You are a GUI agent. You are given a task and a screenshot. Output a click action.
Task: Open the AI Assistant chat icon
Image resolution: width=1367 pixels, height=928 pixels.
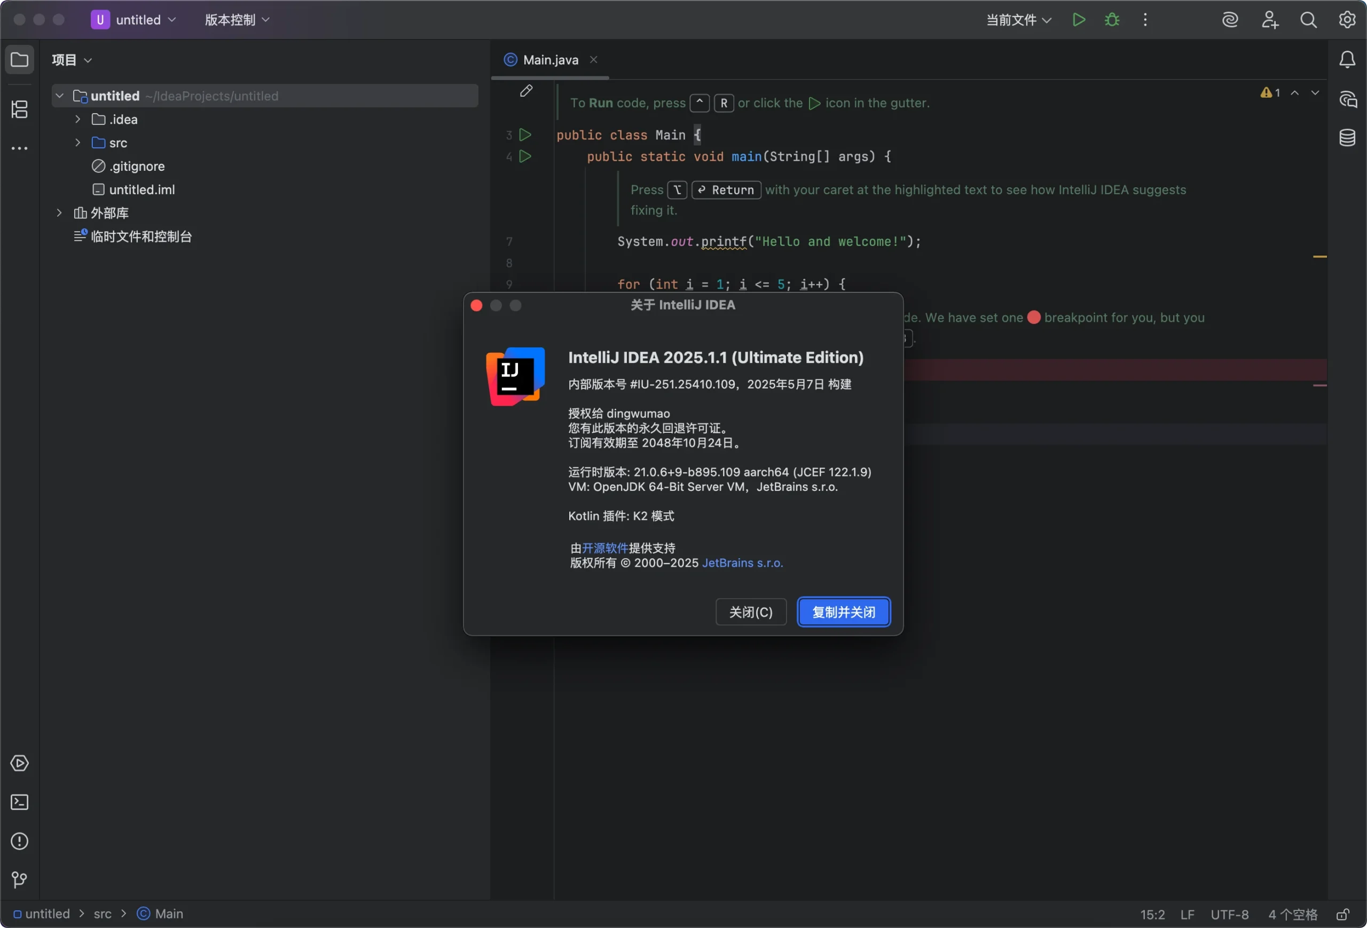[x=1347, y=99]
